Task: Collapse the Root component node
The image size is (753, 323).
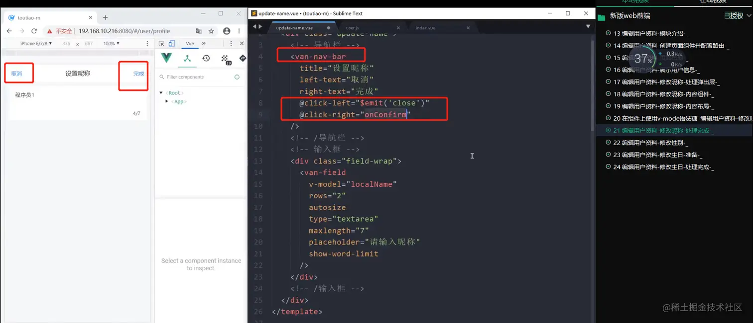Action: pos(161,93)
